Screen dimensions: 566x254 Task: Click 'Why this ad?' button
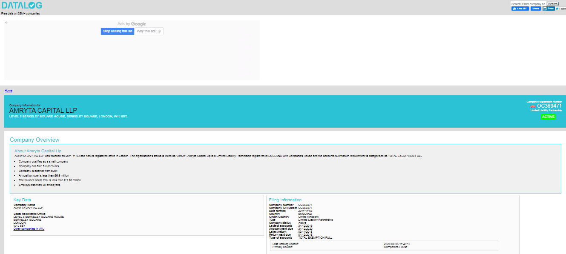149,31
